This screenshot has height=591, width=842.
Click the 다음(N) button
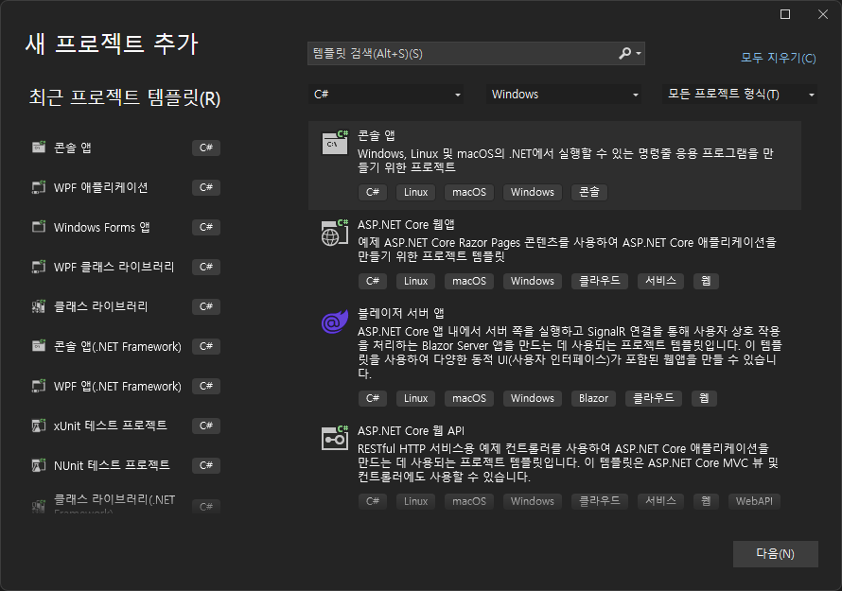776,553
